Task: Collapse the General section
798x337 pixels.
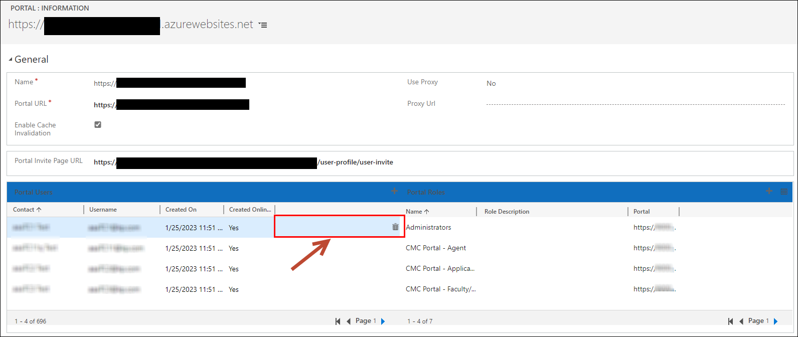Action: point(11,60)
